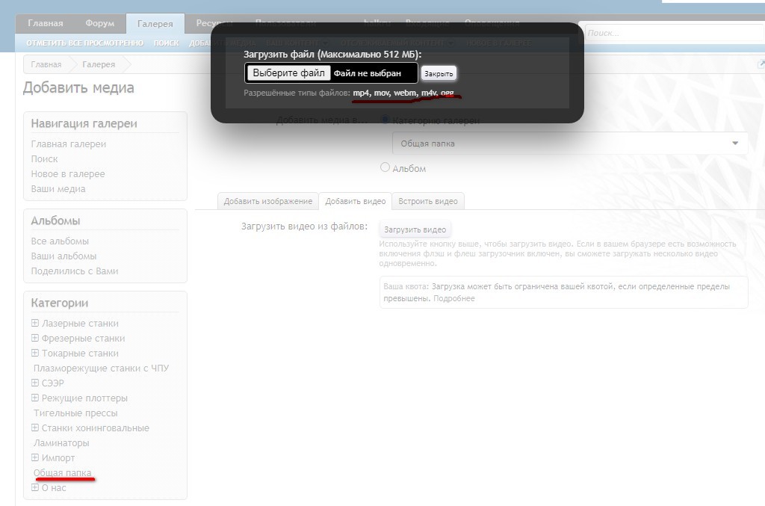
Task: Expand the Импорт category
Action: click(34, 457)
